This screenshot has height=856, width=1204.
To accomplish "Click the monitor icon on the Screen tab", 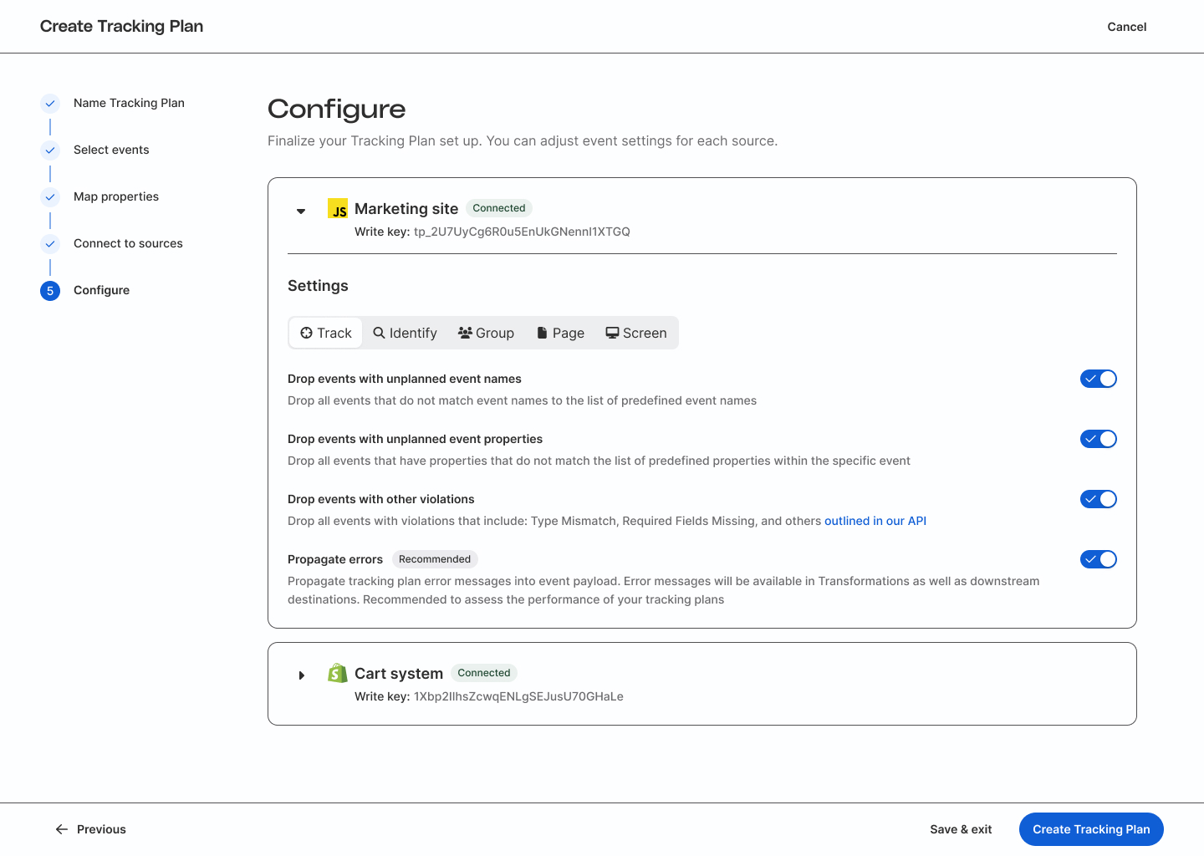I will click(x=613, y=332).
